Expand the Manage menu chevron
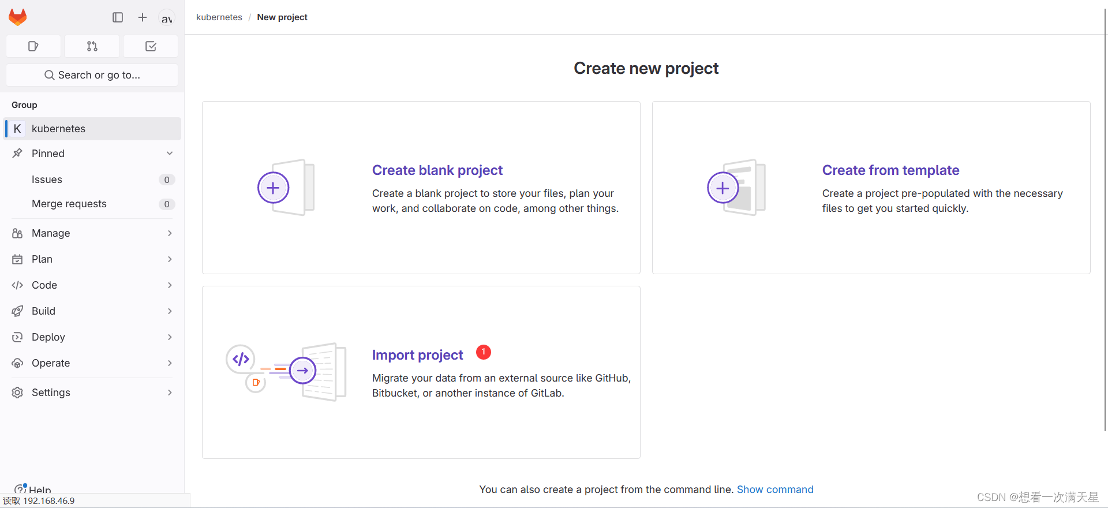Viewport: 1108px width, 508px height. [170, 233]
